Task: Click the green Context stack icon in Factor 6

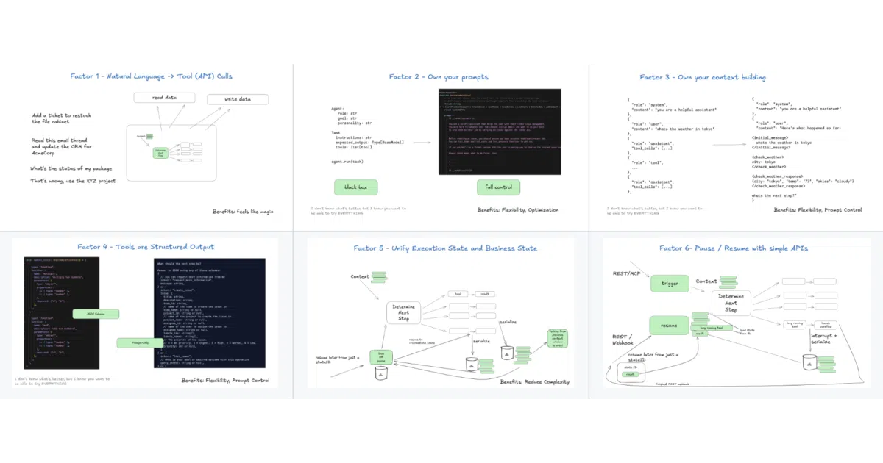Action: 728,280
